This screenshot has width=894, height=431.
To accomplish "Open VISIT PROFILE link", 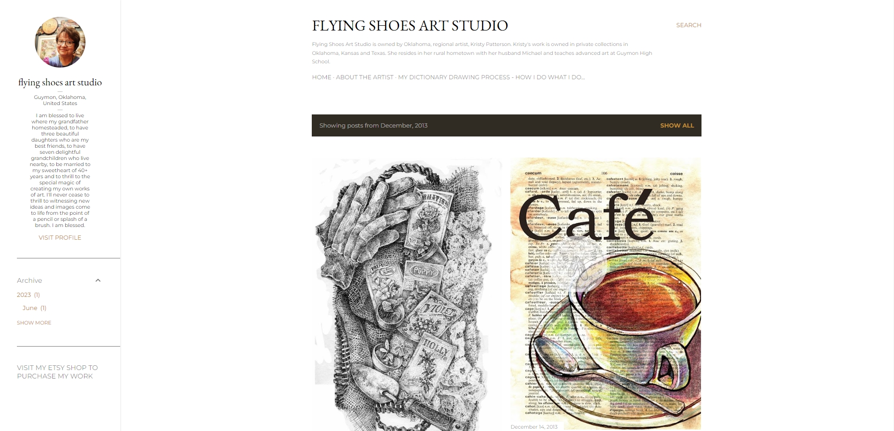I will point(60,238).
